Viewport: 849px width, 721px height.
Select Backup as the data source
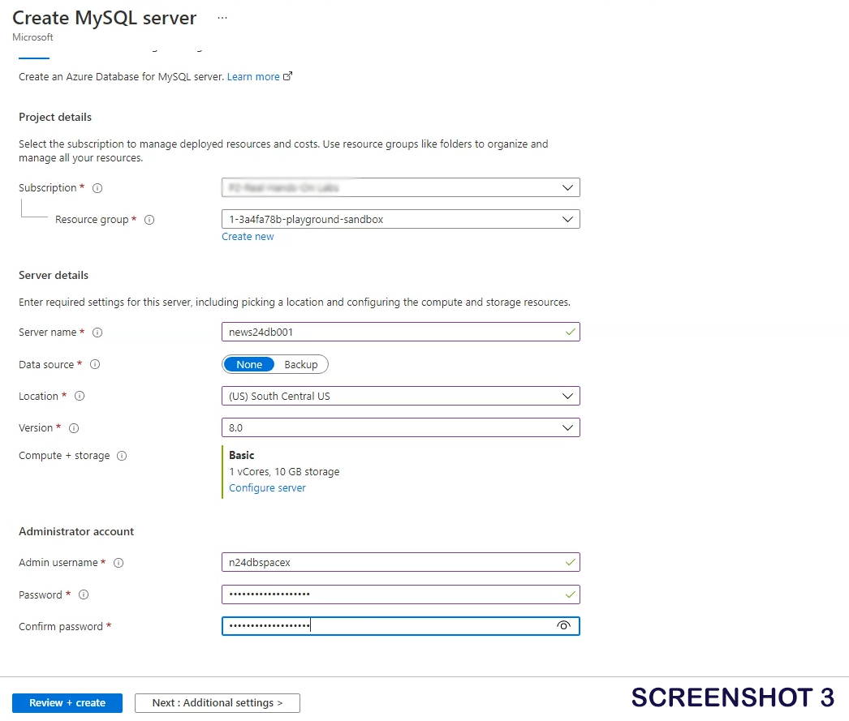pos(300,365)
